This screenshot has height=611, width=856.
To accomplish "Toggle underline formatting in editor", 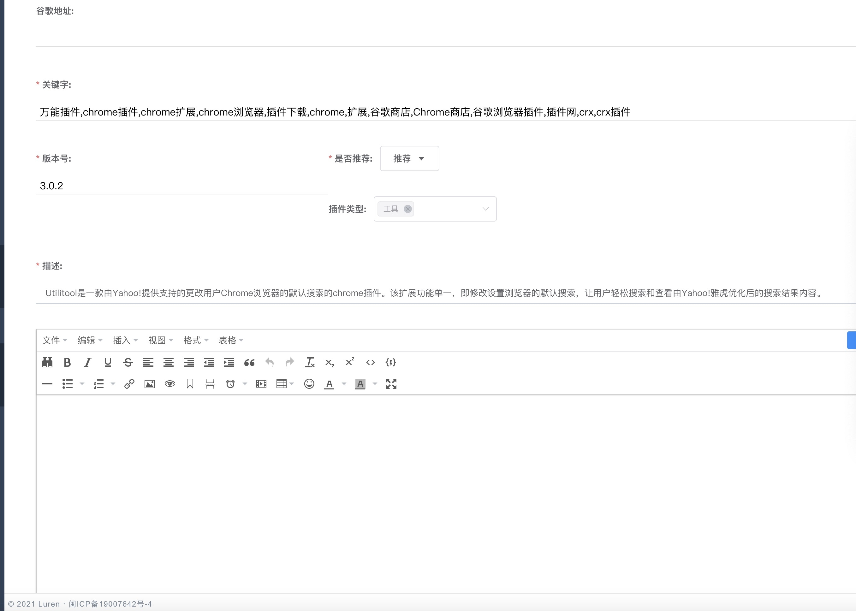I will [x=108, y=362].
